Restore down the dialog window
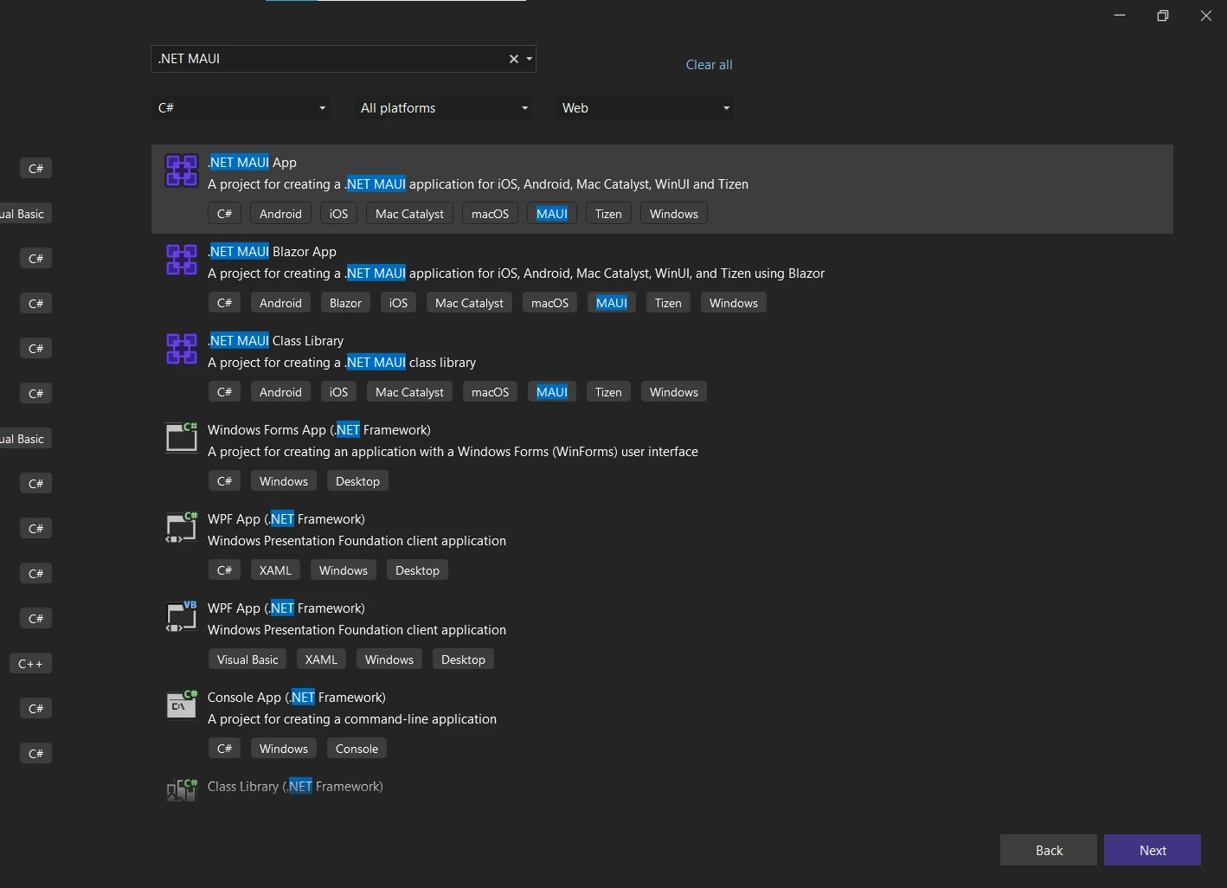This screenshot has height=888, width=1227. coord(1163,16)
